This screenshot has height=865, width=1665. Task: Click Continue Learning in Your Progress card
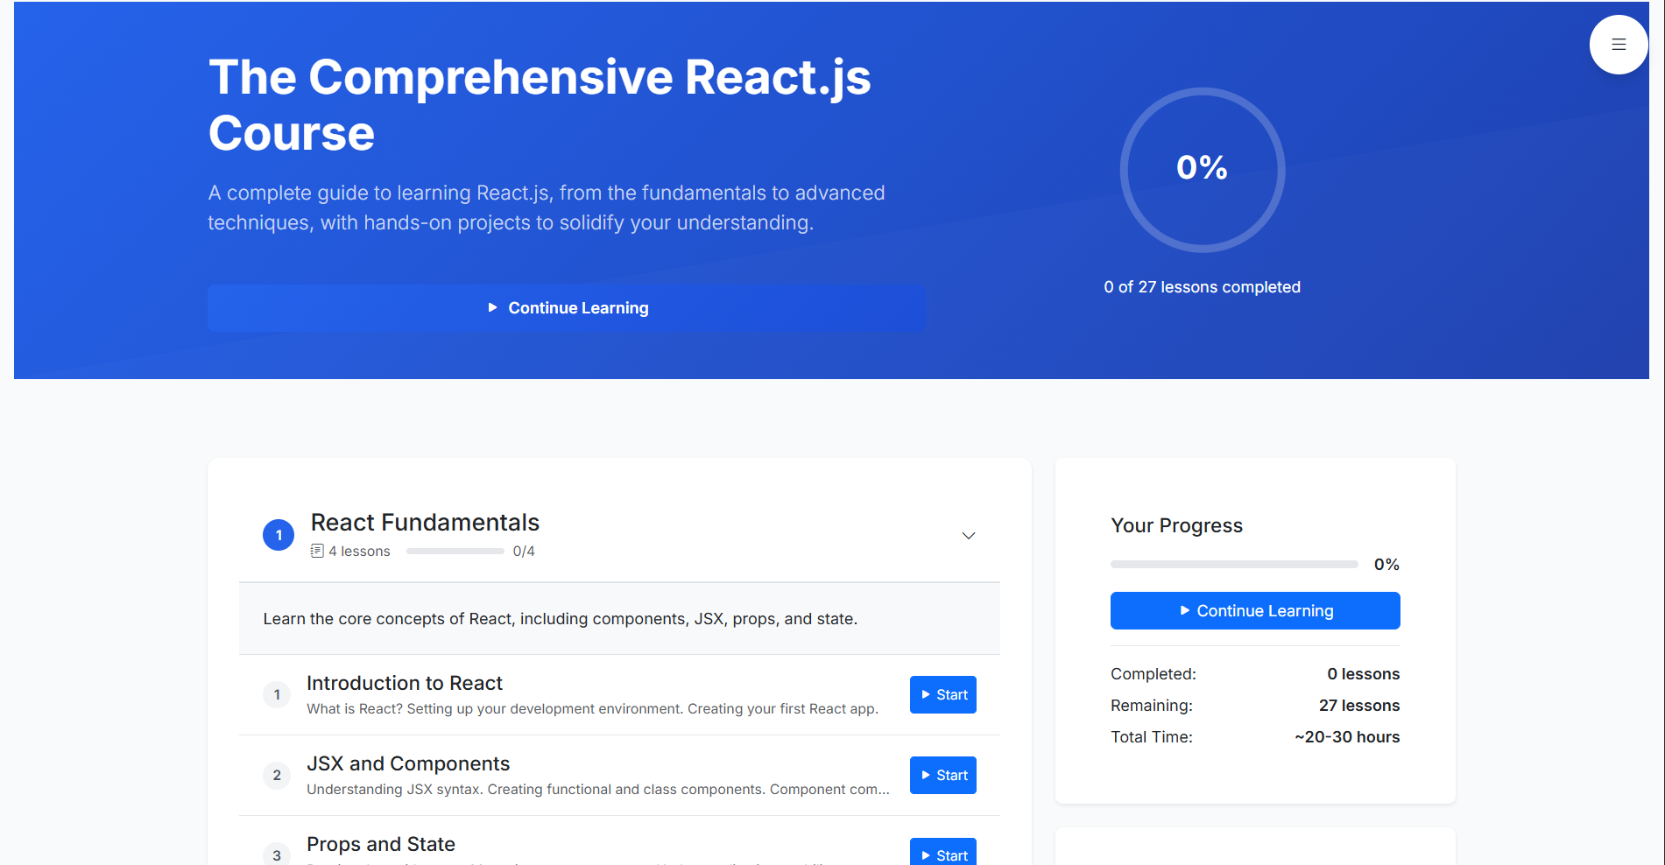pos(1255,611)
